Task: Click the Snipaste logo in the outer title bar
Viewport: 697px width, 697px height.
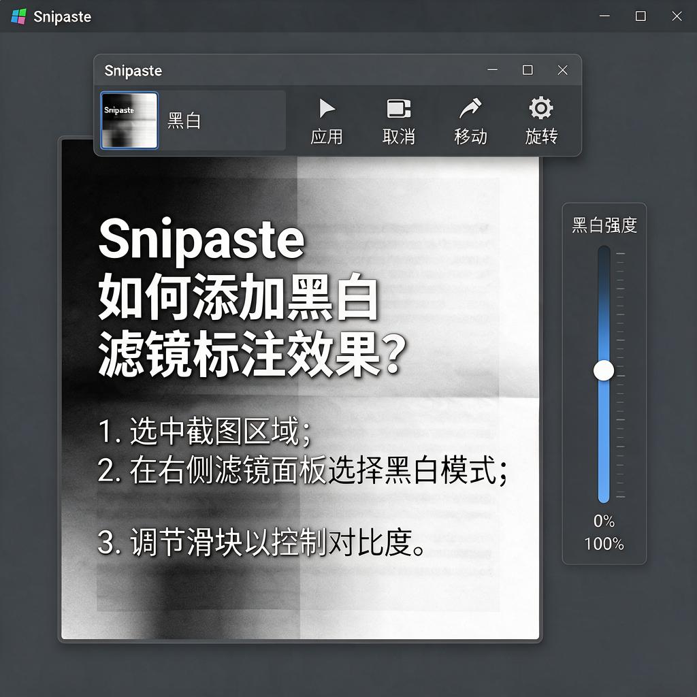Action: [18, 16]
